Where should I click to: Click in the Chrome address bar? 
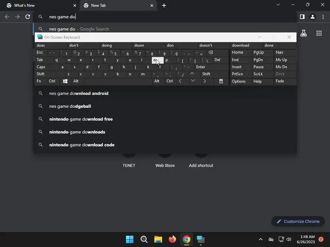[165, 17]
